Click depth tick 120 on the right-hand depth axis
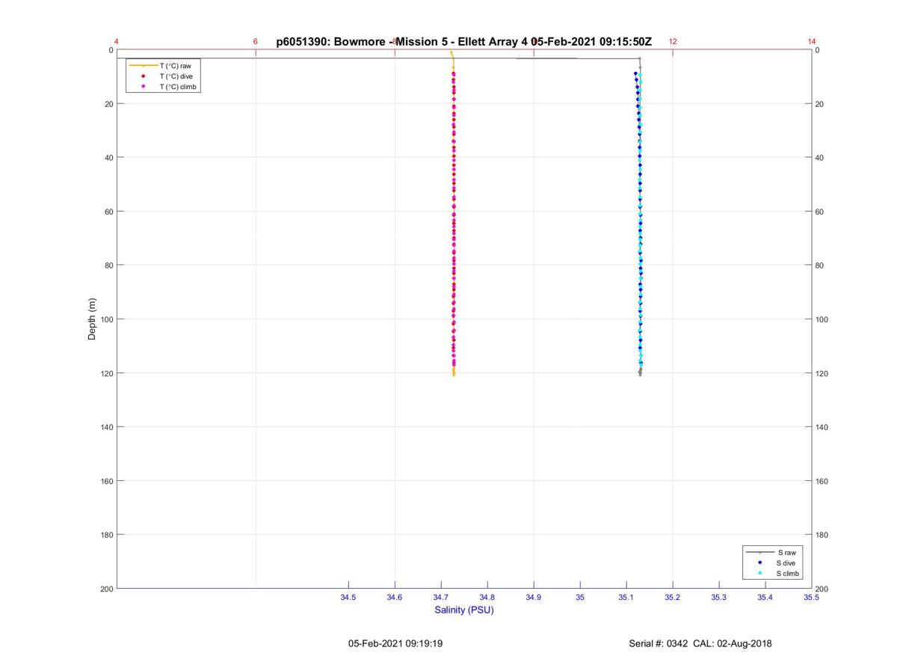 click(822, 373)
